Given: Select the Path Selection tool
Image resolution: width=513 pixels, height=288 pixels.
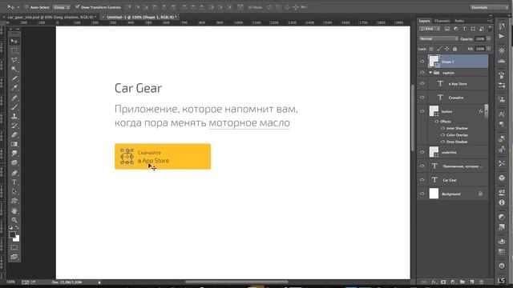Looking at the screenshot, I should point(14,191).
